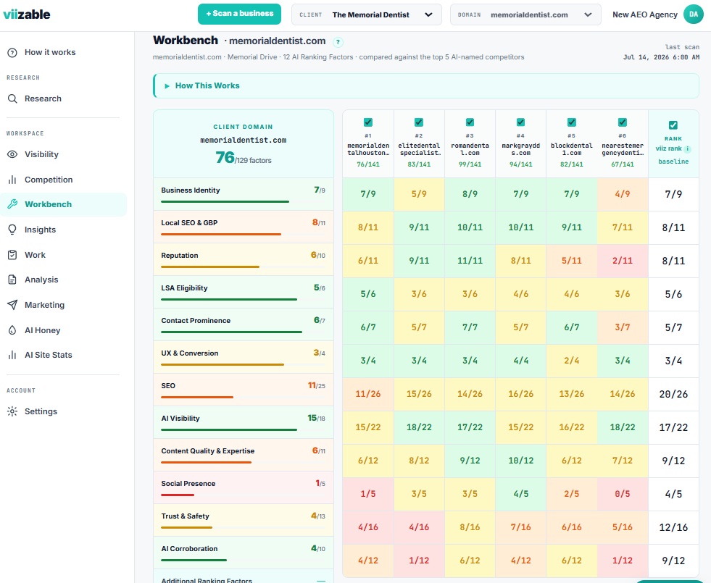Click the SEO 20/26 baseline cell
Image resolution: width=711 pixels, height=583 pixels.
tap(673, 394)
